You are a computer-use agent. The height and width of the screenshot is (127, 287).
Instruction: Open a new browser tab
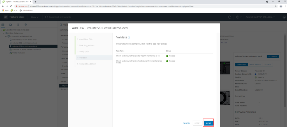point(35,2)
